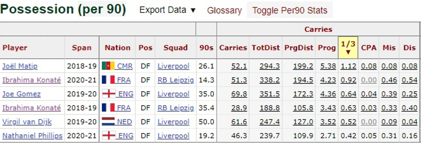Sort by the highlighted 1/3 column header
Viewport: 421px width, 145px height.
[x=348, y=47]
